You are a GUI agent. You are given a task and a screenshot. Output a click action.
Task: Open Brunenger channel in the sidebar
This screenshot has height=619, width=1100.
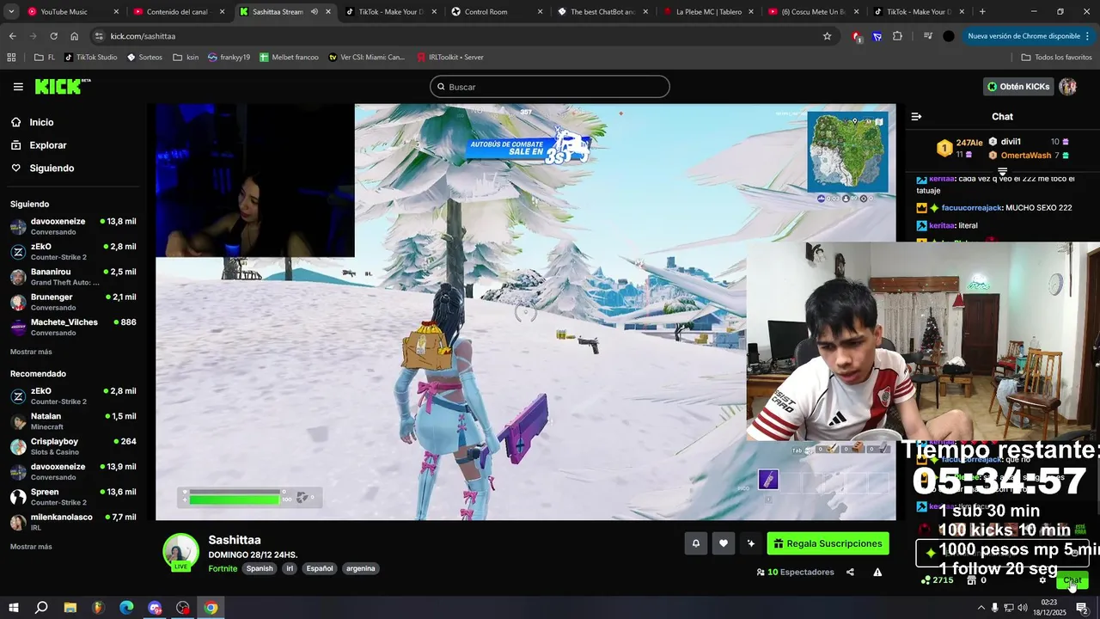click(73, 302)
